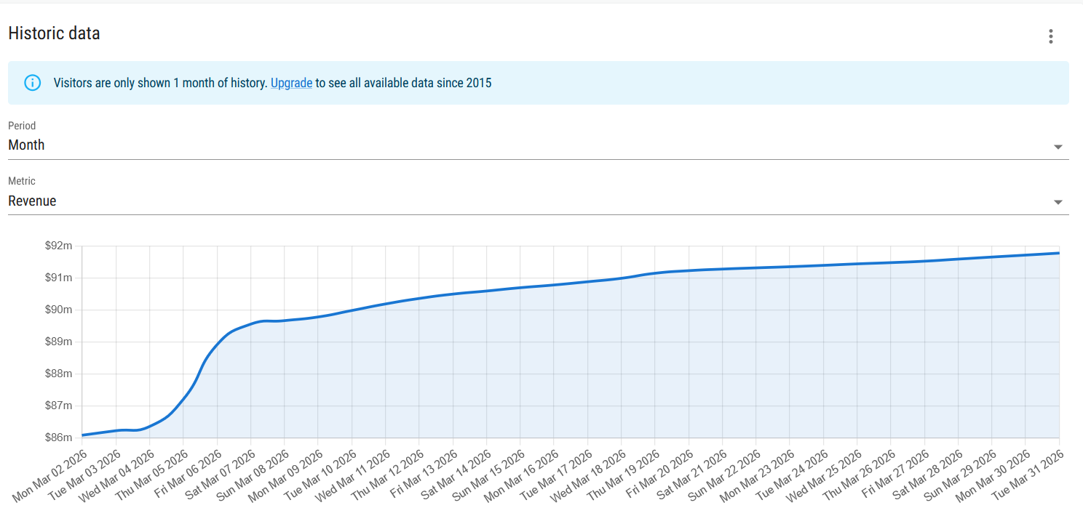The image size is (1083, 524).
Task: Click the Fri Mar 13 2026 axis label
Action: (x=423, y=475)
